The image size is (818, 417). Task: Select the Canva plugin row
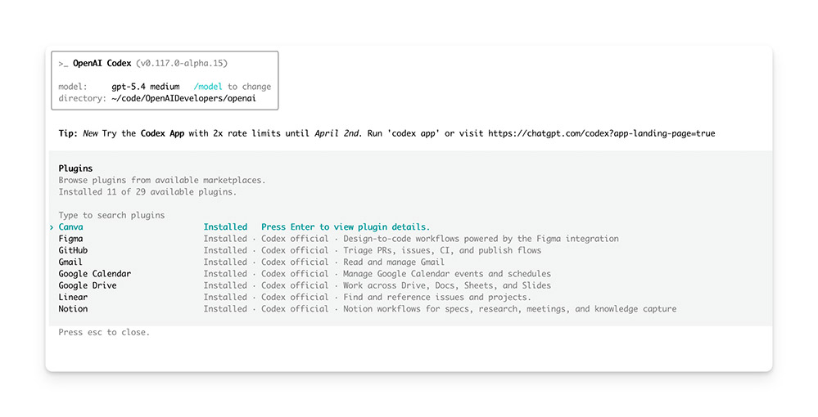point(70,227)
